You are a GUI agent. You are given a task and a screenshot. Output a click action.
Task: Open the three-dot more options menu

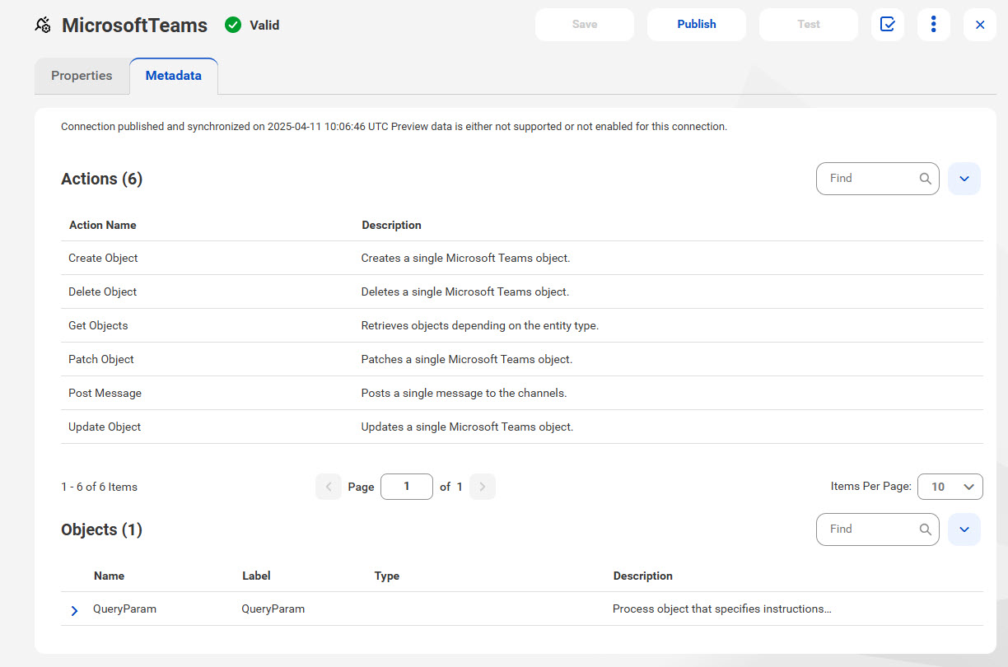(933, 25)
